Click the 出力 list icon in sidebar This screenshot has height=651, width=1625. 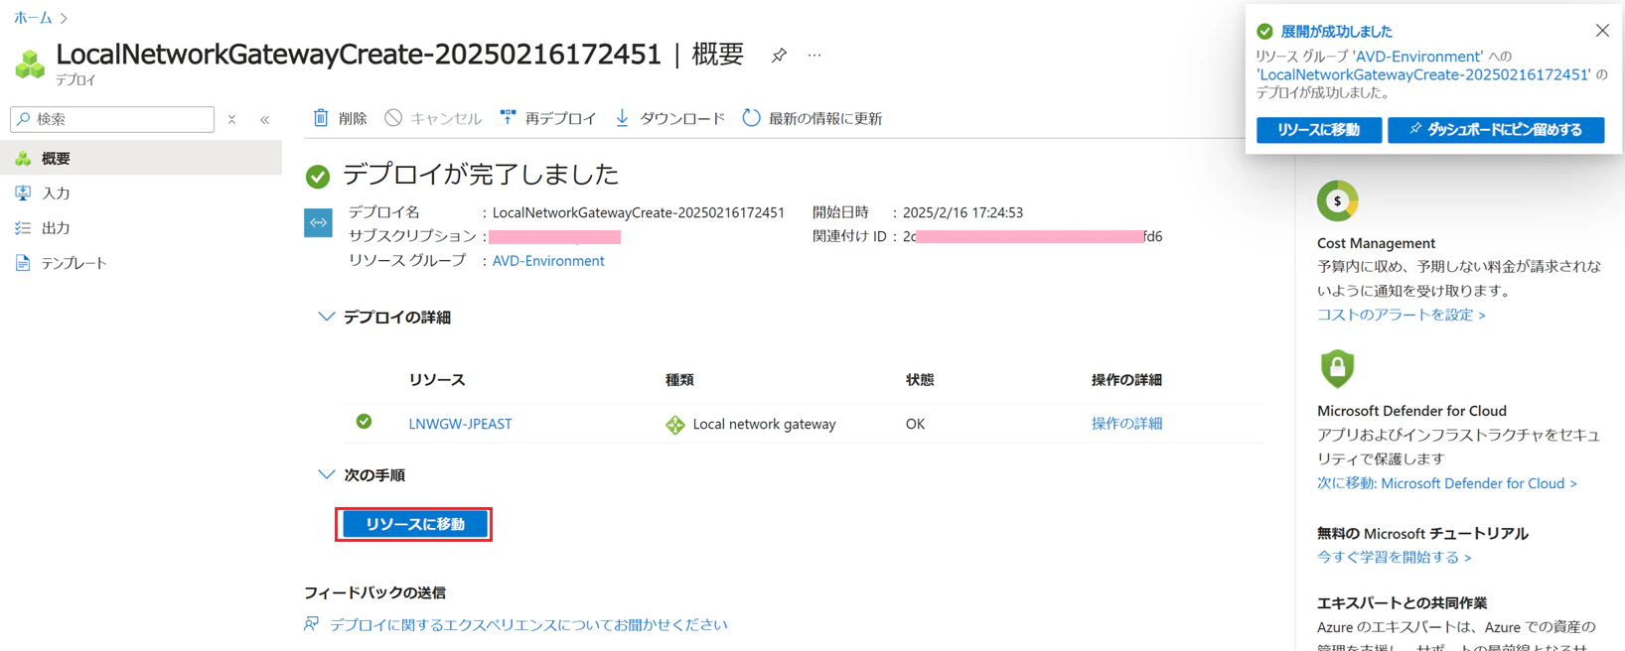[23, 227]
